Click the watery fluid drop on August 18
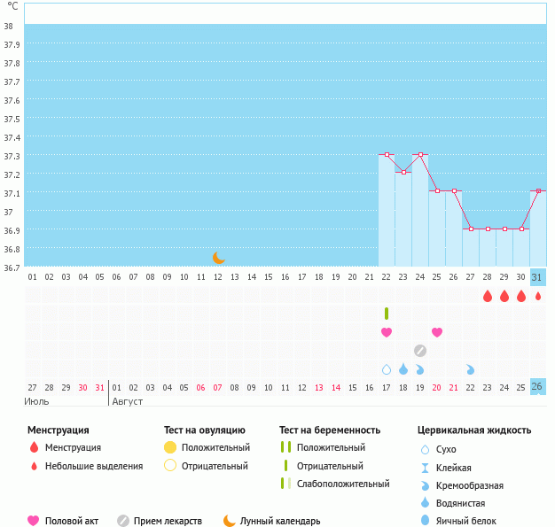This screenshot has height=527, width=555. pos(403,369)
